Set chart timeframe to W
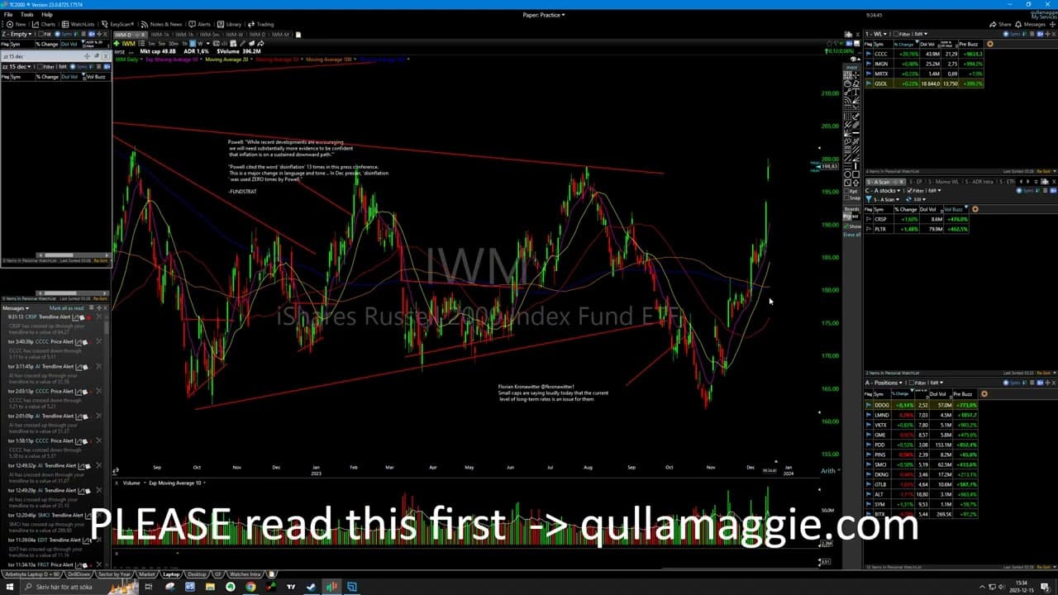The height and width of the screenshot is (595, 1058). (x=200, y=43)
